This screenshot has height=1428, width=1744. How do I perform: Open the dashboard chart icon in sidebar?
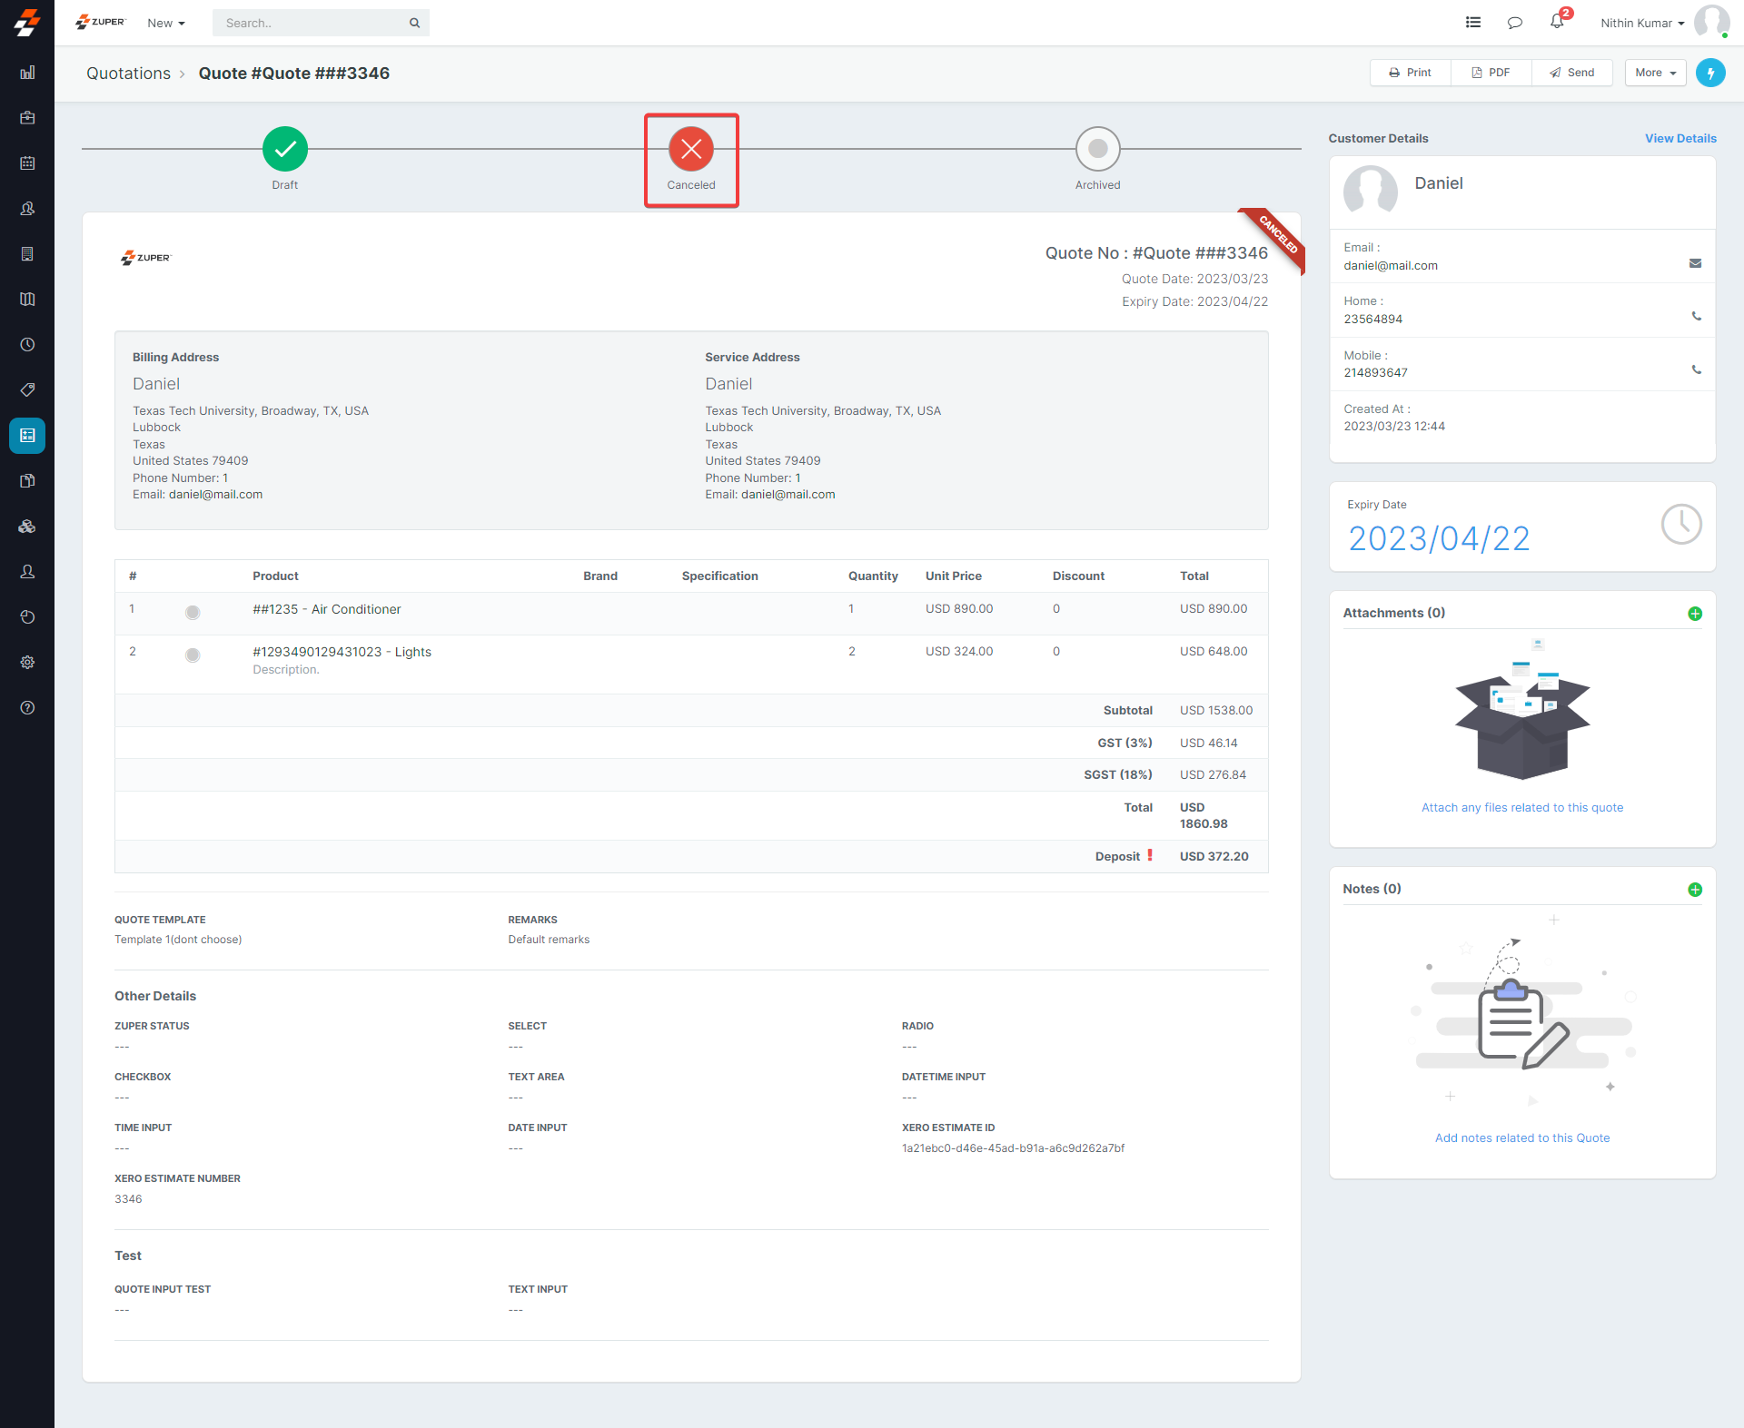[27, 73]
